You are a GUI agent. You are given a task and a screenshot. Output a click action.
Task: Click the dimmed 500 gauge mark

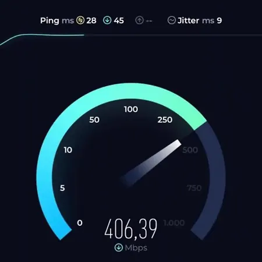[190, 150]
